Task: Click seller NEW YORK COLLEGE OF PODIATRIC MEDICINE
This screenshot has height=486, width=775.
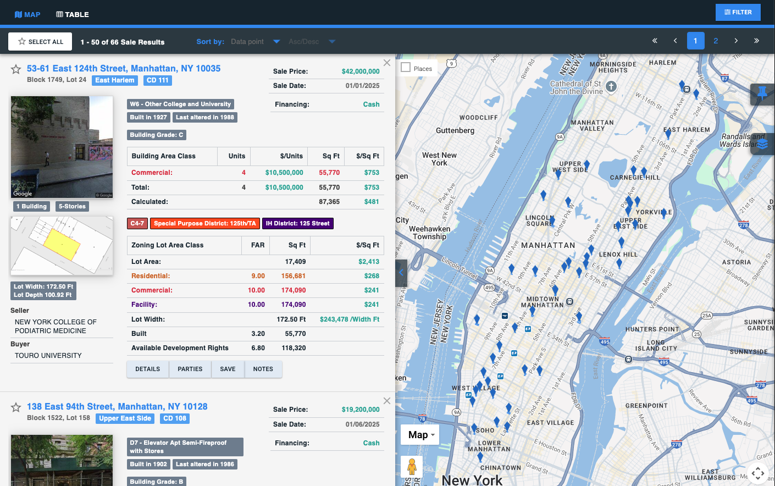Action: 56,327
